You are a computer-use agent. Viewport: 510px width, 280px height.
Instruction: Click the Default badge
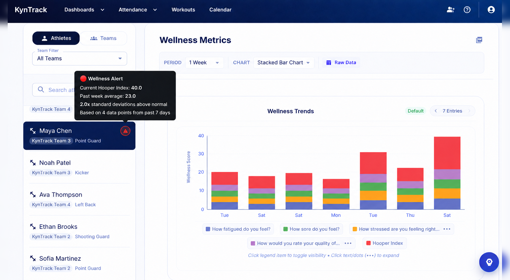[x=415, y=111]
